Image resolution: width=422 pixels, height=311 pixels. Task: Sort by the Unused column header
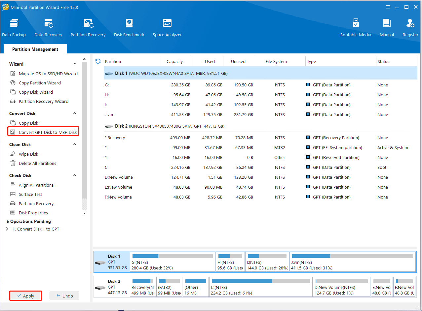click(x=238, y=61)
